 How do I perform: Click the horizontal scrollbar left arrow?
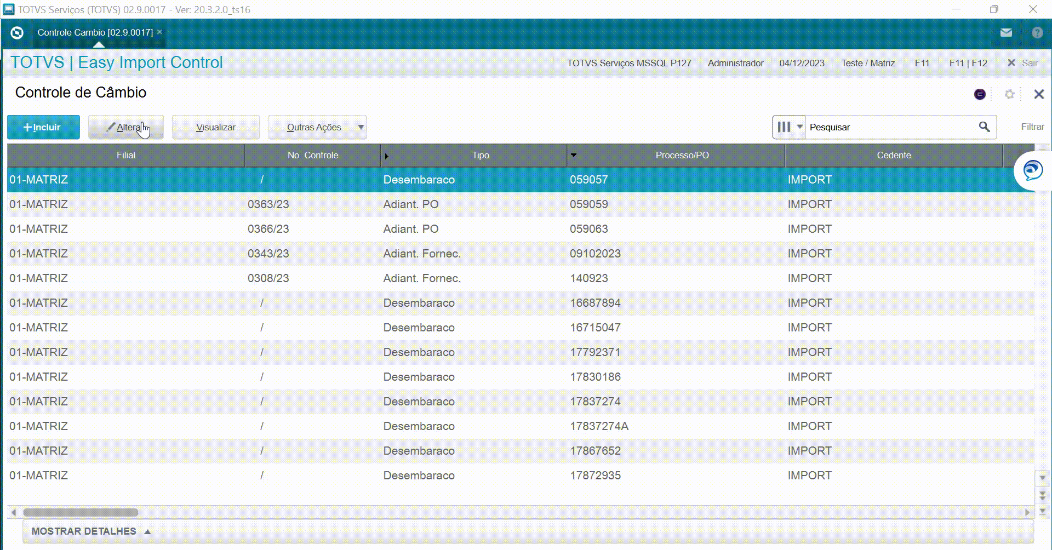[x=14, y=513]
